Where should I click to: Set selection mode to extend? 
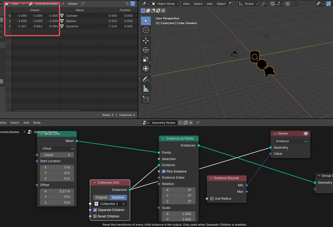click(x=148, y=11)
